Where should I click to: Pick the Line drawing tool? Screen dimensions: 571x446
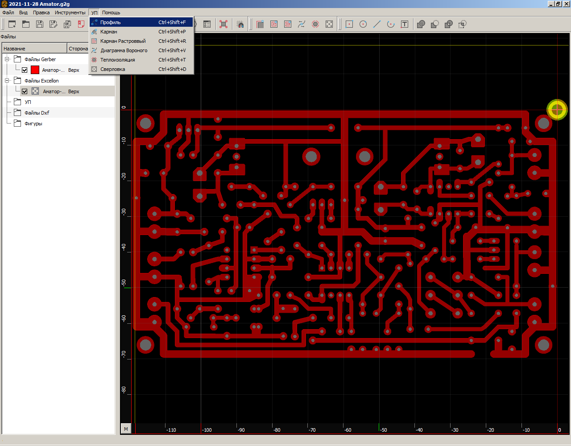(x=377, y=24)
